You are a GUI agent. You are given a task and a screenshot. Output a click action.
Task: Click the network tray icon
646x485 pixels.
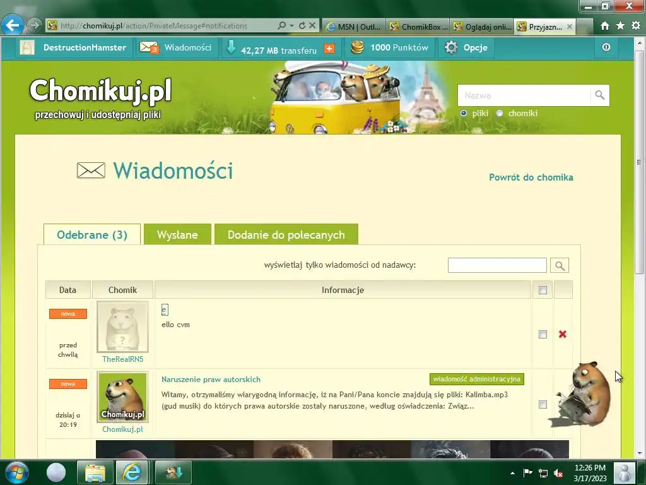[543, 473]
